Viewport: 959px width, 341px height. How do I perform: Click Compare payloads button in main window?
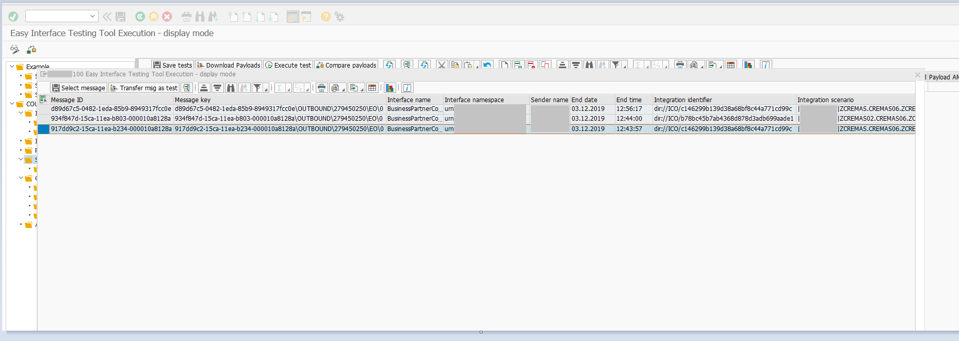pos(347,65)
